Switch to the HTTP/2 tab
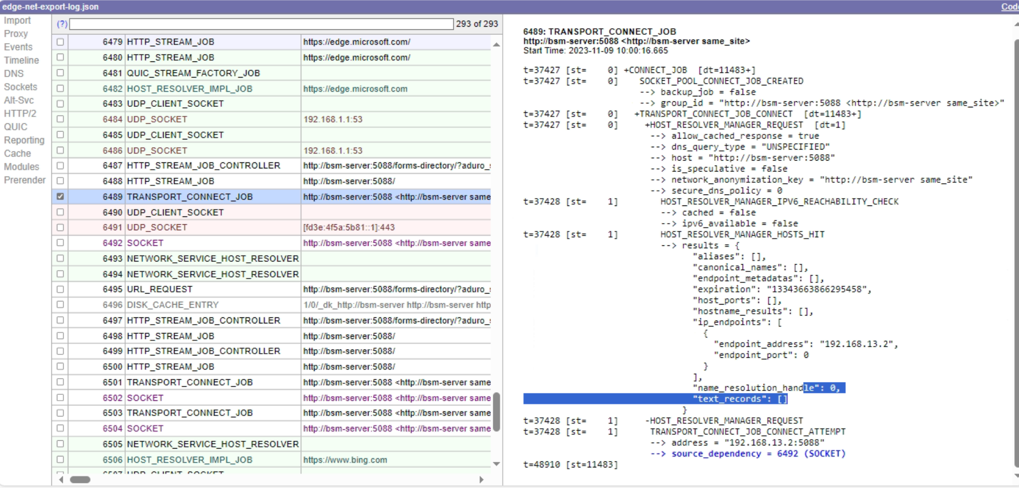1019x488 pixels. point(20,114)
